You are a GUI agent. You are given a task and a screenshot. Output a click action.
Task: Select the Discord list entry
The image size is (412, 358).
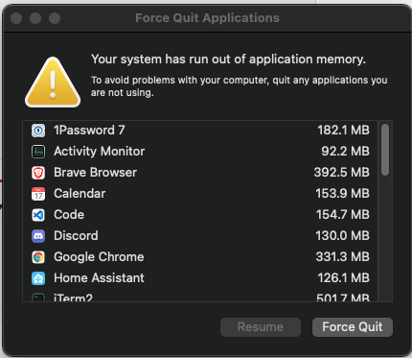coord(200,236)
